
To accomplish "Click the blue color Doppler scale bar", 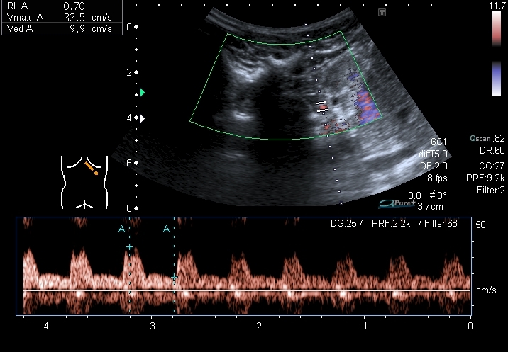I will click(x=496, y=78).
